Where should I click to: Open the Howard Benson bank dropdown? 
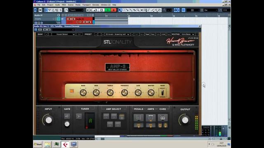pyautogui.click(x=64, y=34)
